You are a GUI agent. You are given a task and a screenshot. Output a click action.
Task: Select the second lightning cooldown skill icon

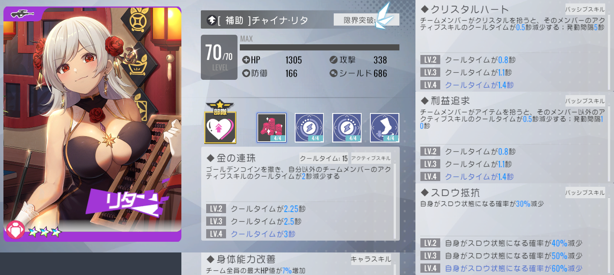(347, 128)
